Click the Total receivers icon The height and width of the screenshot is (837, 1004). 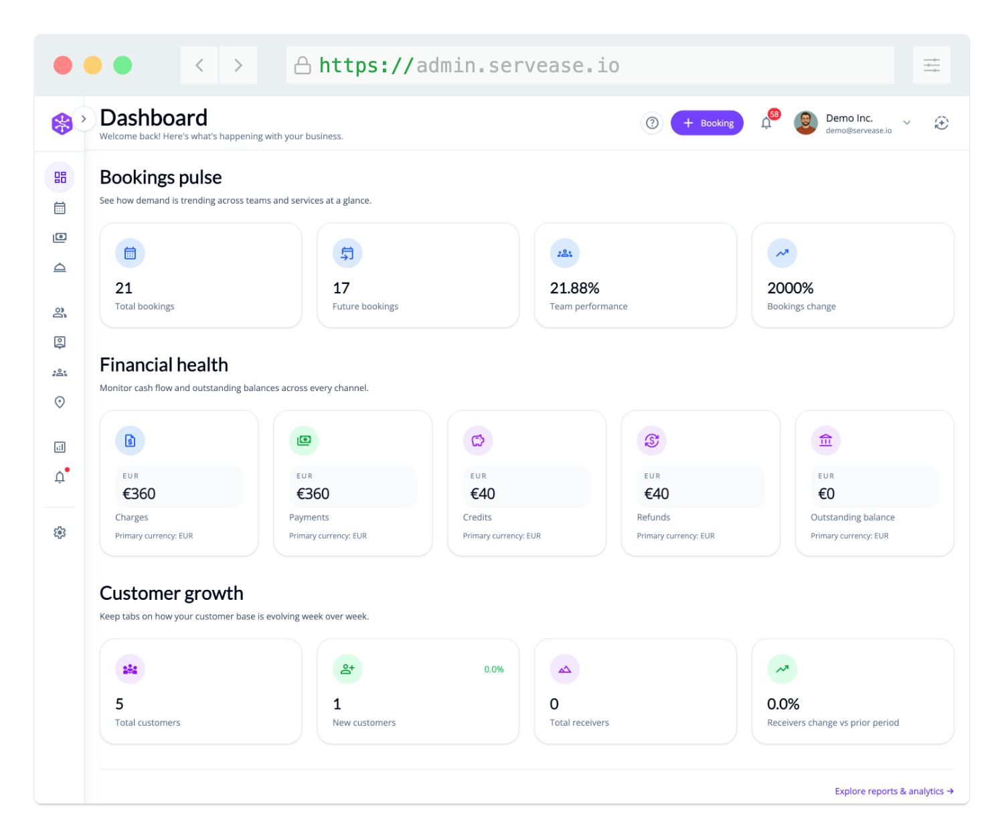[565, 669]
